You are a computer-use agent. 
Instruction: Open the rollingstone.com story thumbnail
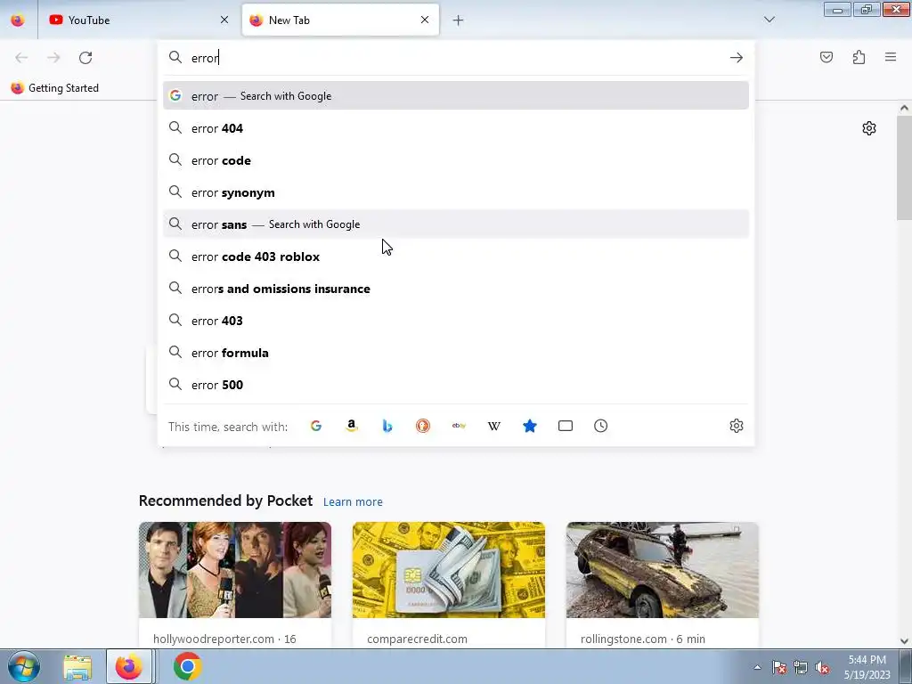pos(663,570)
